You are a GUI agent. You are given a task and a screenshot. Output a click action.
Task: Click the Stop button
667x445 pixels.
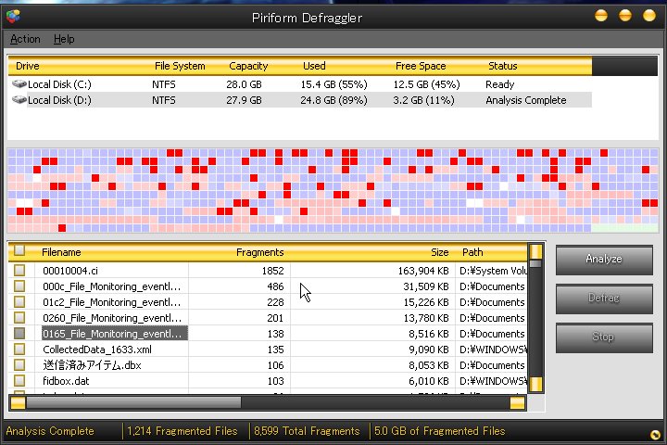(x=604, y=337)
